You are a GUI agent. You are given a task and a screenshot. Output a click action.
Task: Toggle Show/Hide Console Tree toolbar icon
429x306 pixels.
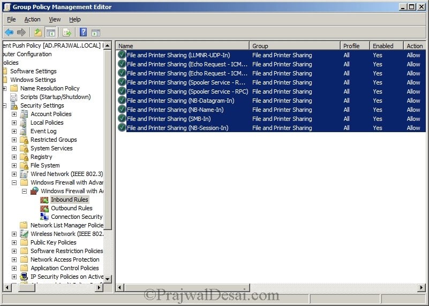tap(51, 33)
